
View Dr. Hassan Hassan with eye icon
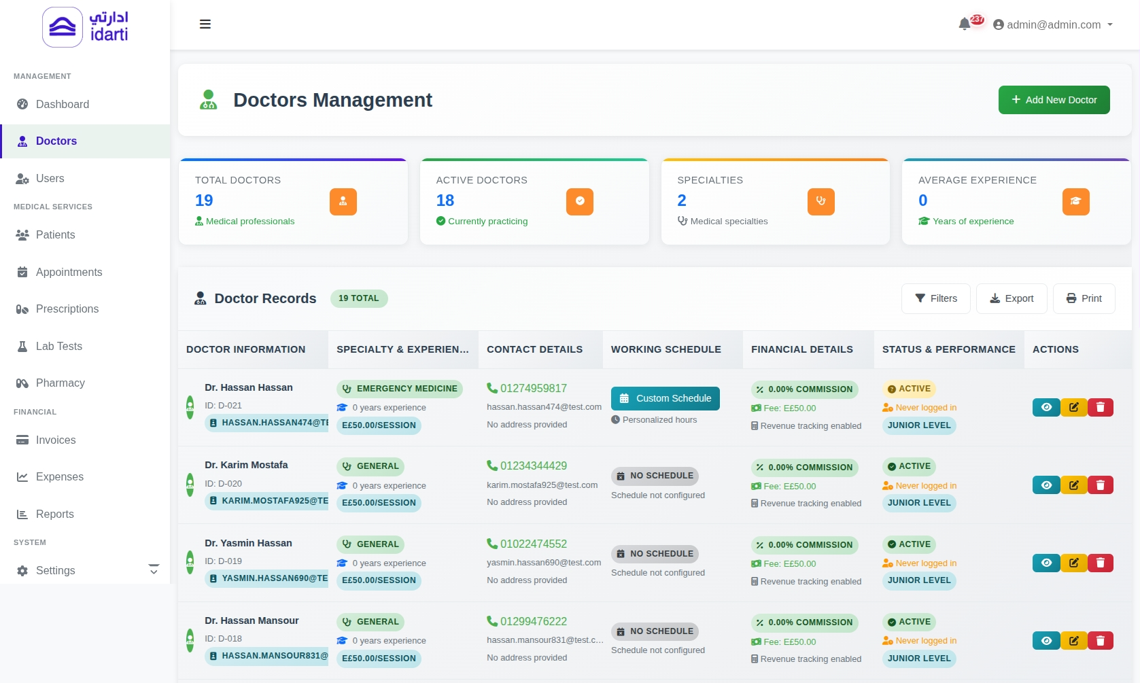point(1046,407)
